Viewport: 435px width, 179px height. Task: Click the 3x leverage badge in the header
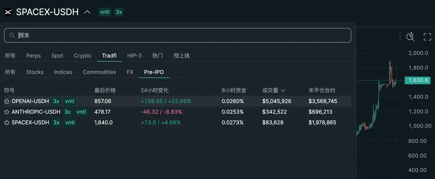click(119, 12)
